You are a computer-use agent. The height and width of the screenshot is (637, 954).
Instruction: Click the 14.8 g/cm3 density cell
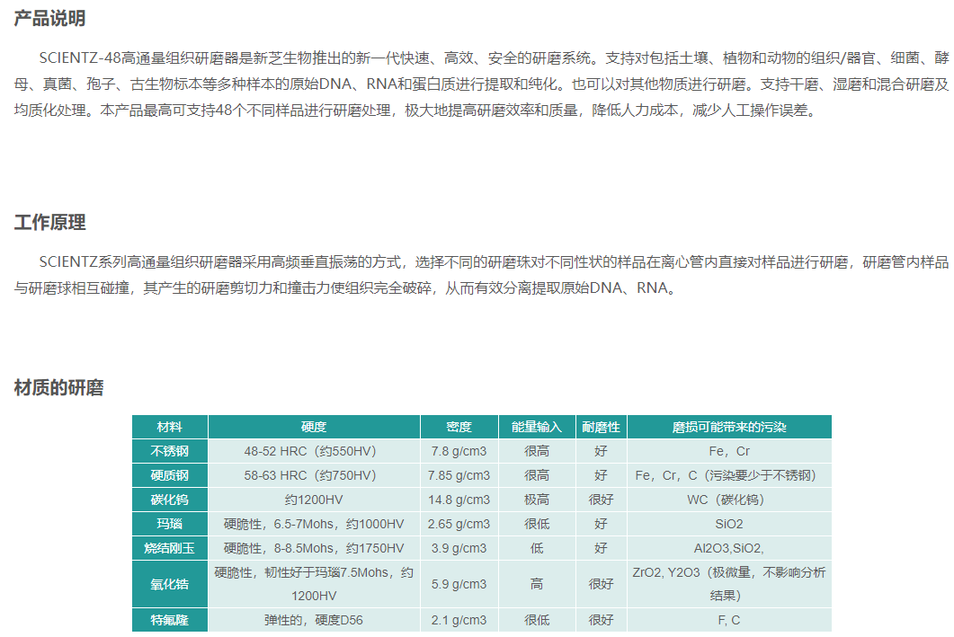click(x=459, y=500)
